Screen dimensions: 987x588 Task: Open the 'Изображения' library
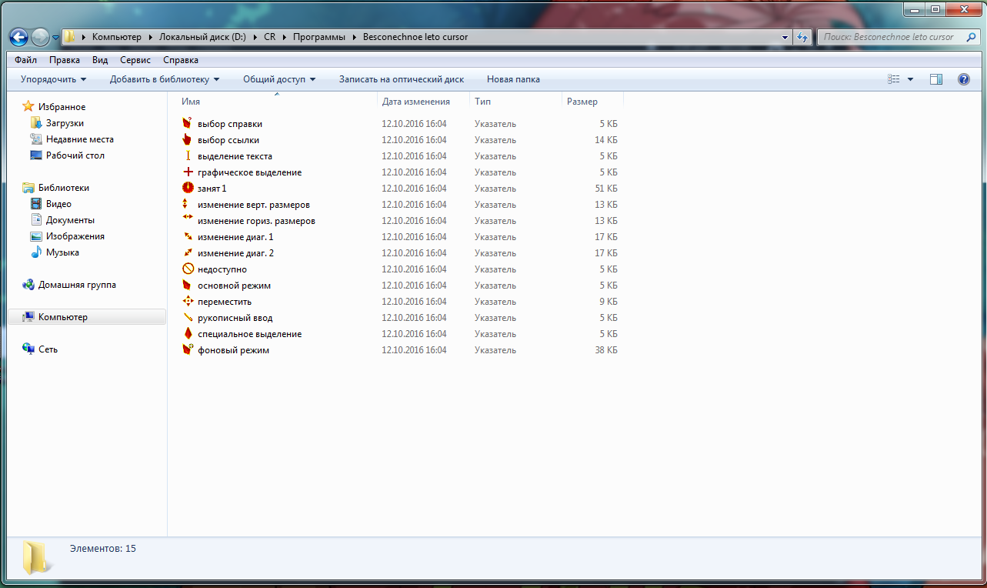tap(75, 236)
